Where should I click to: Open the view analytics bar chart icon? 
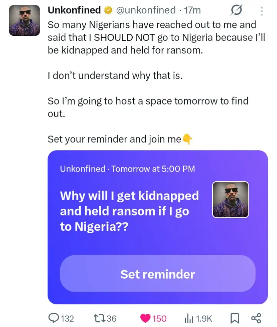(x=189, y=319)
